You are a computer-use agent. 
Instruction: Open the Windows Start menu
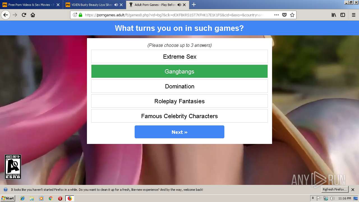click(x=8, y=198)
